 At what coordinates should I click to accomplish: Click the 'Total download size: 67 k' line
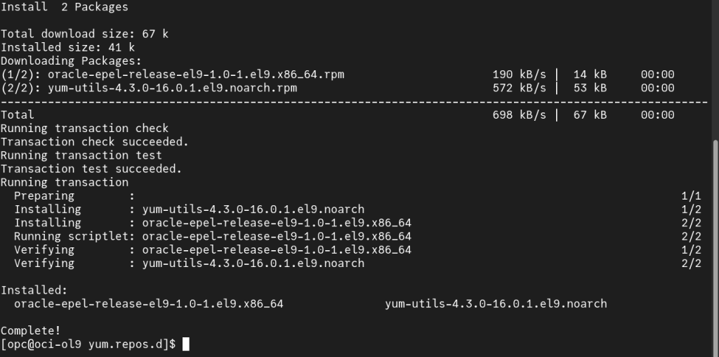(x=84, y=34)
